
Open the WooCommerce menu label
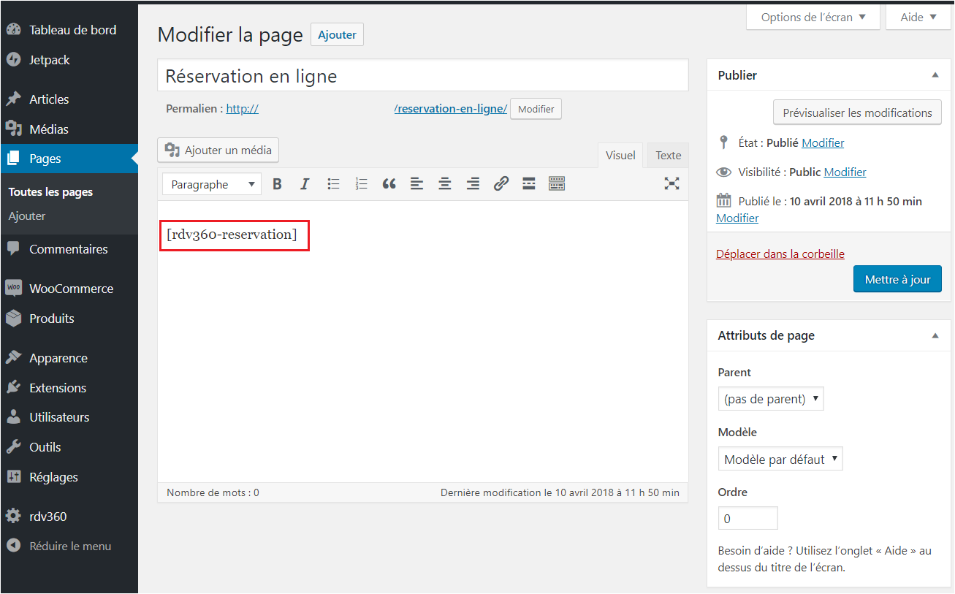pos(72,289)
